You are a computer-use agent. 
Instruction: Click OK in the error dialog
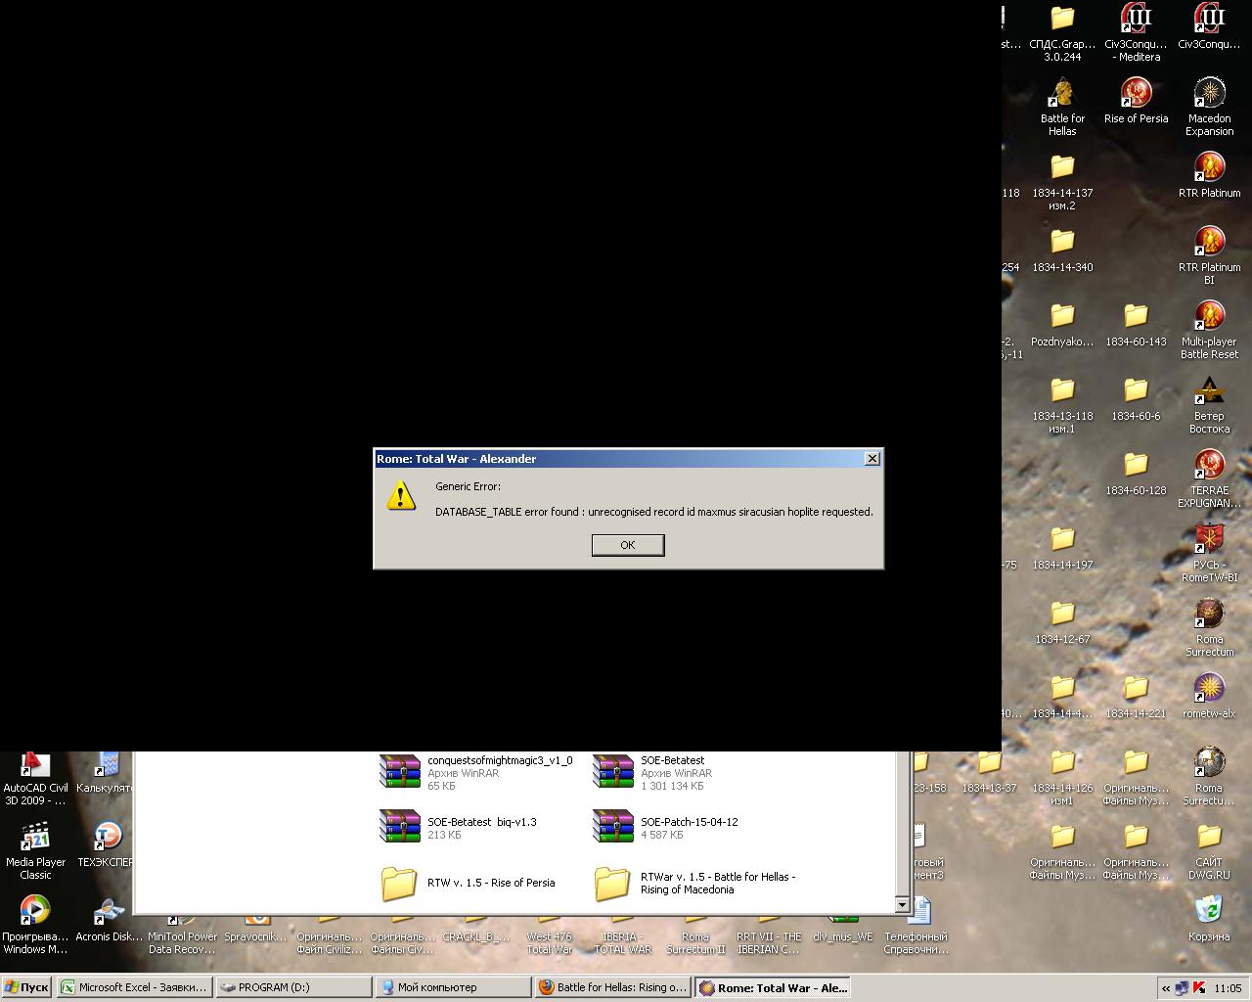click(x=628, y=545)
